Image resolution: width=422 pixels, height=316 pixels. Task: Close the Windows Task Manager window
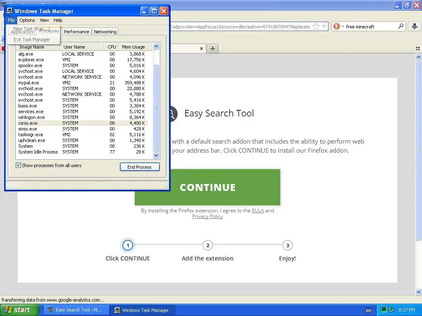point(164,11)
